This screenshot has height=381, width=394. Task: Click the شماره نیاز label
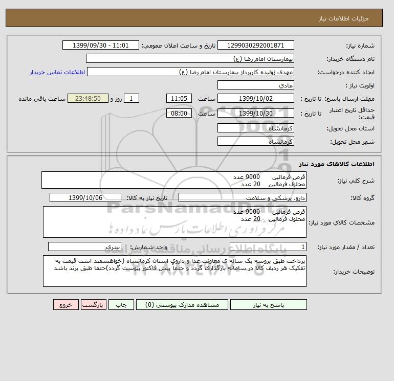click(360, 46)
